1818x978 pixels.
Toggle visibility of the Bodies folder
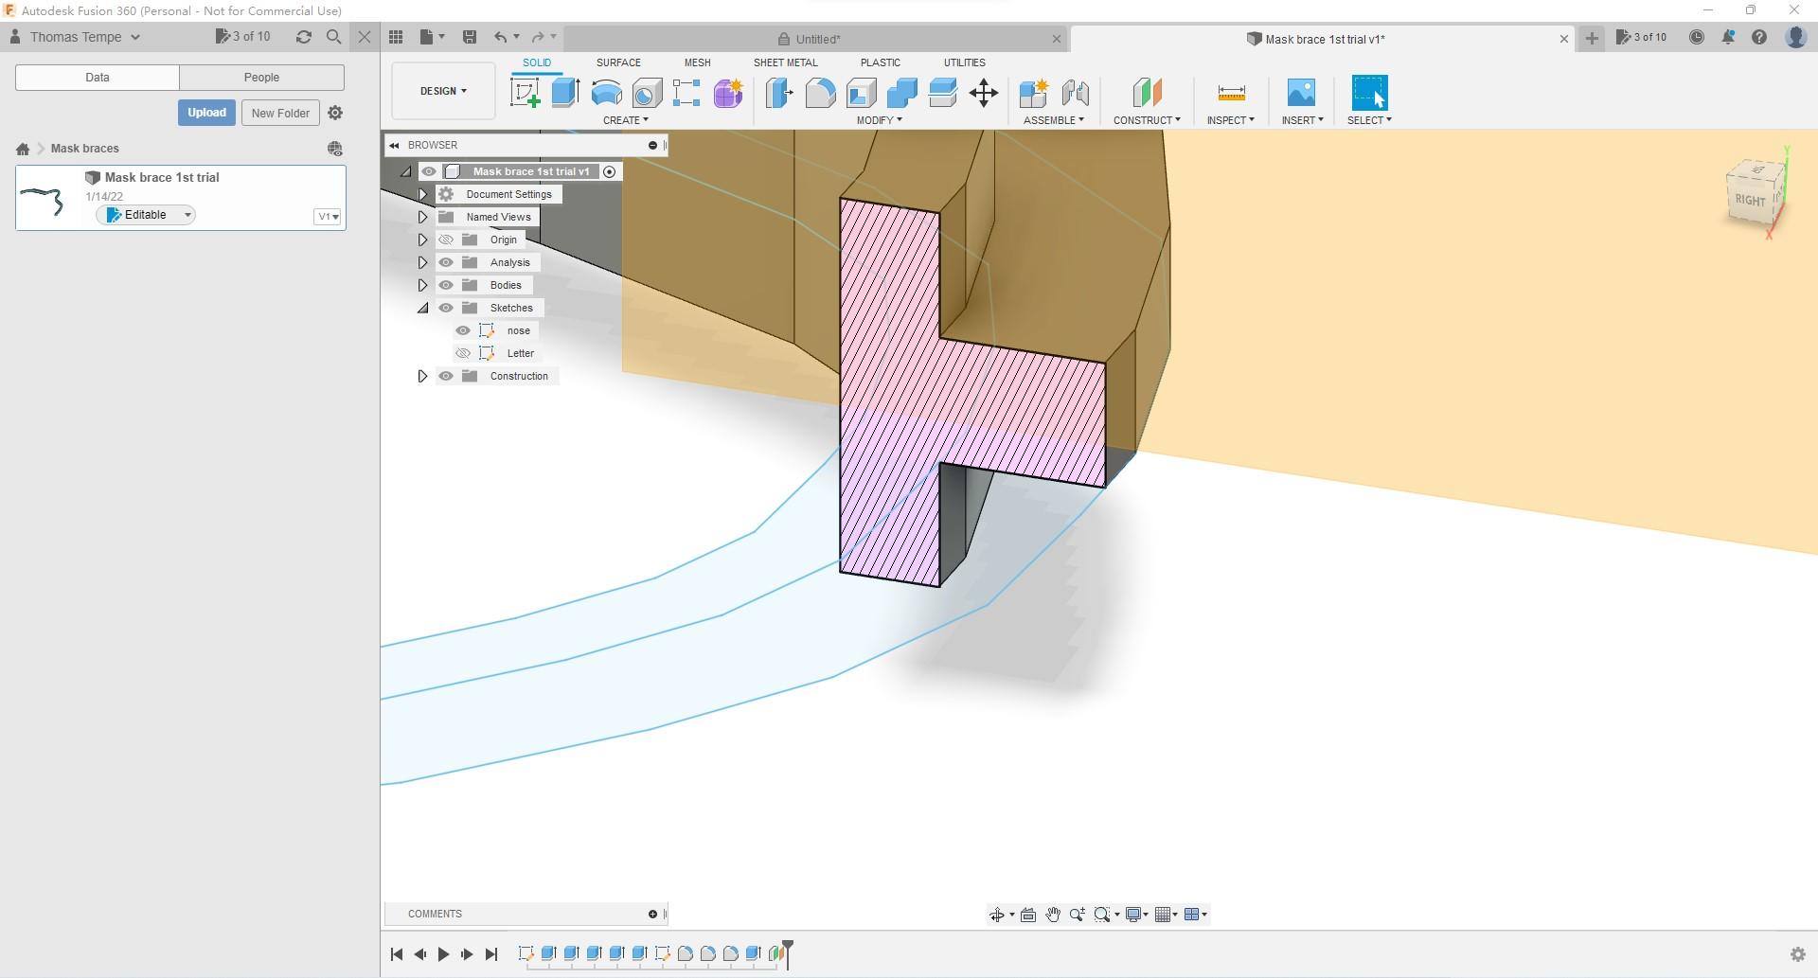pos(446,285)
